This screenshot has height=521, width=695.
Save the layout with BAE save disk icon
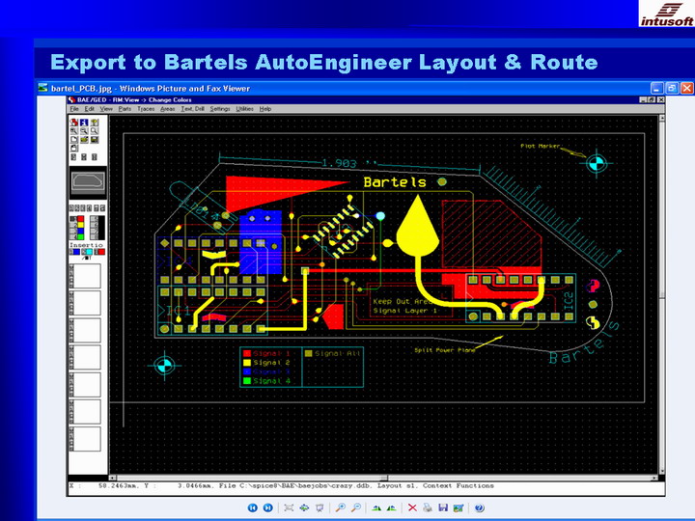[x=94, y=140]
